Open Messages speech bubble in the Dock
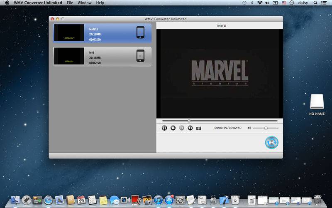This screenshot has height=208, width=332. [115, 200]
